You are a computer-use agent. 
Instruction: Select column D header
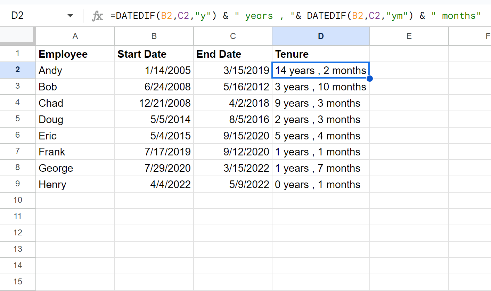320,36
